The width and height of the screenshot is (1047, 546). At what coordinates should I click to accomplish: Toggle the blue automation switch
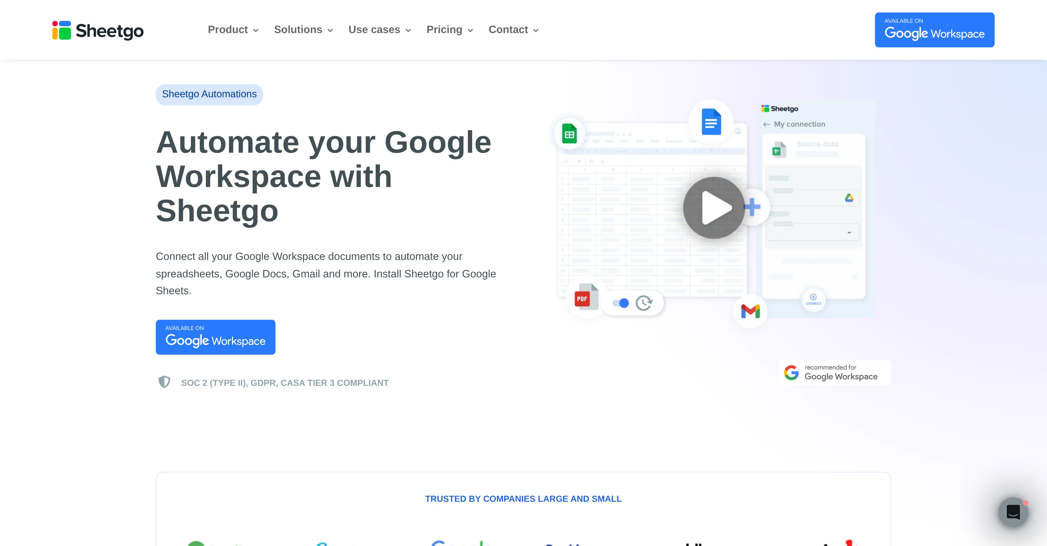[x=621, y=303]
